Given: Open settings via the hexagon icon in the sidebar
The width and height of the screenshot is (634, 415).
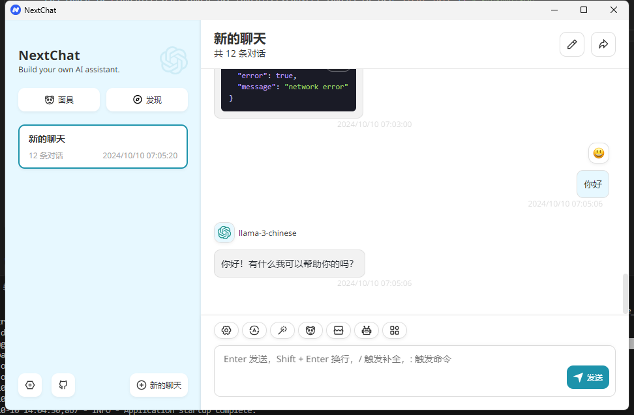Looking at the screenshot, I should (x=30, y=385).
